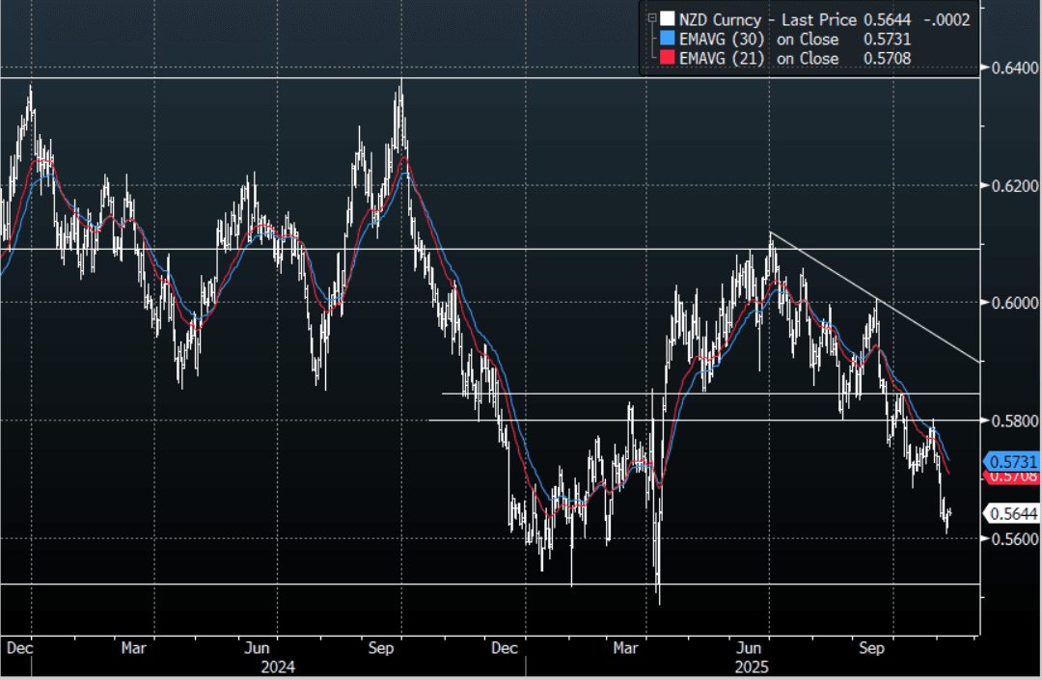Click the 2025 year label on the time axis
1042x680 pixels.
(751, 666)
